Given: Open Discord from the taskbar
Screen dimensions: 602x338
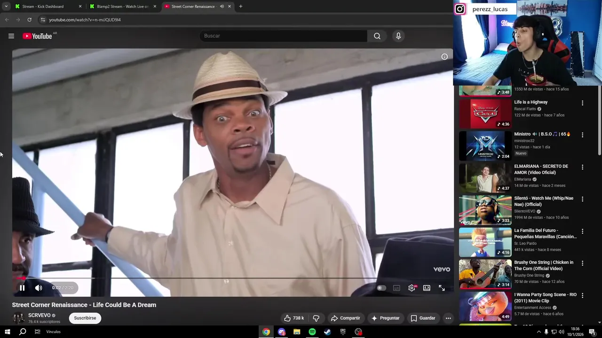Looking at the screenshot, I should pos(282,332).
